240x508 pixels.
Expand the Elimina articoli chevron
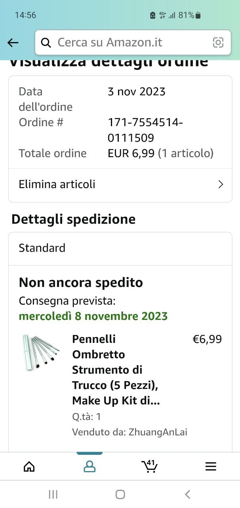221,185
